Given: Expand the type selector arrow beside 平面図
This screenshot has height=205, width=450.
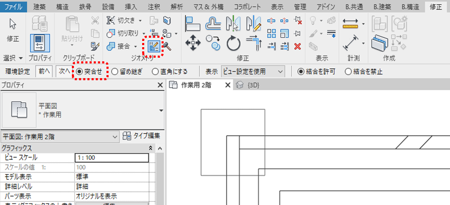Looking at the screenshot, I should pyautogui.click(x=161, y=111).
